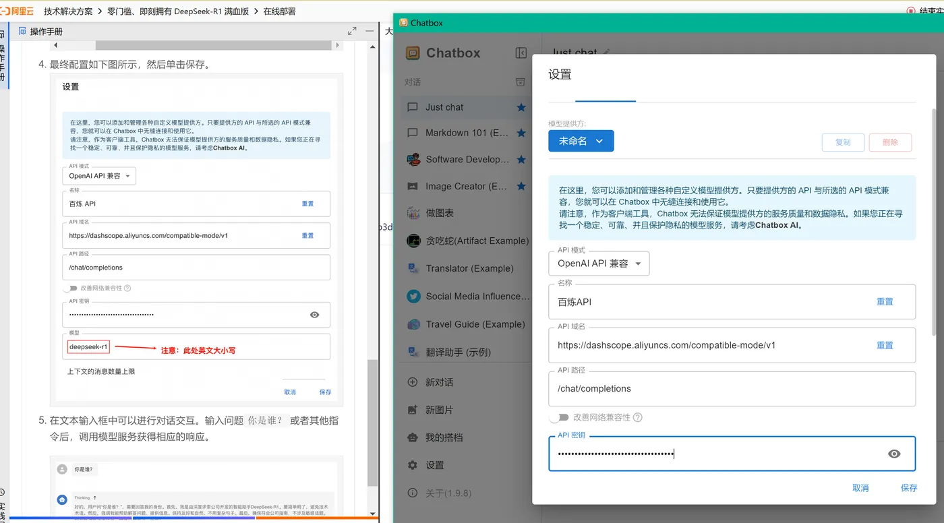The height and width of the screenshot is (523, 944).
Task: Click the Travel Guide (Example) globe icon
Action: tap(413, 324)
